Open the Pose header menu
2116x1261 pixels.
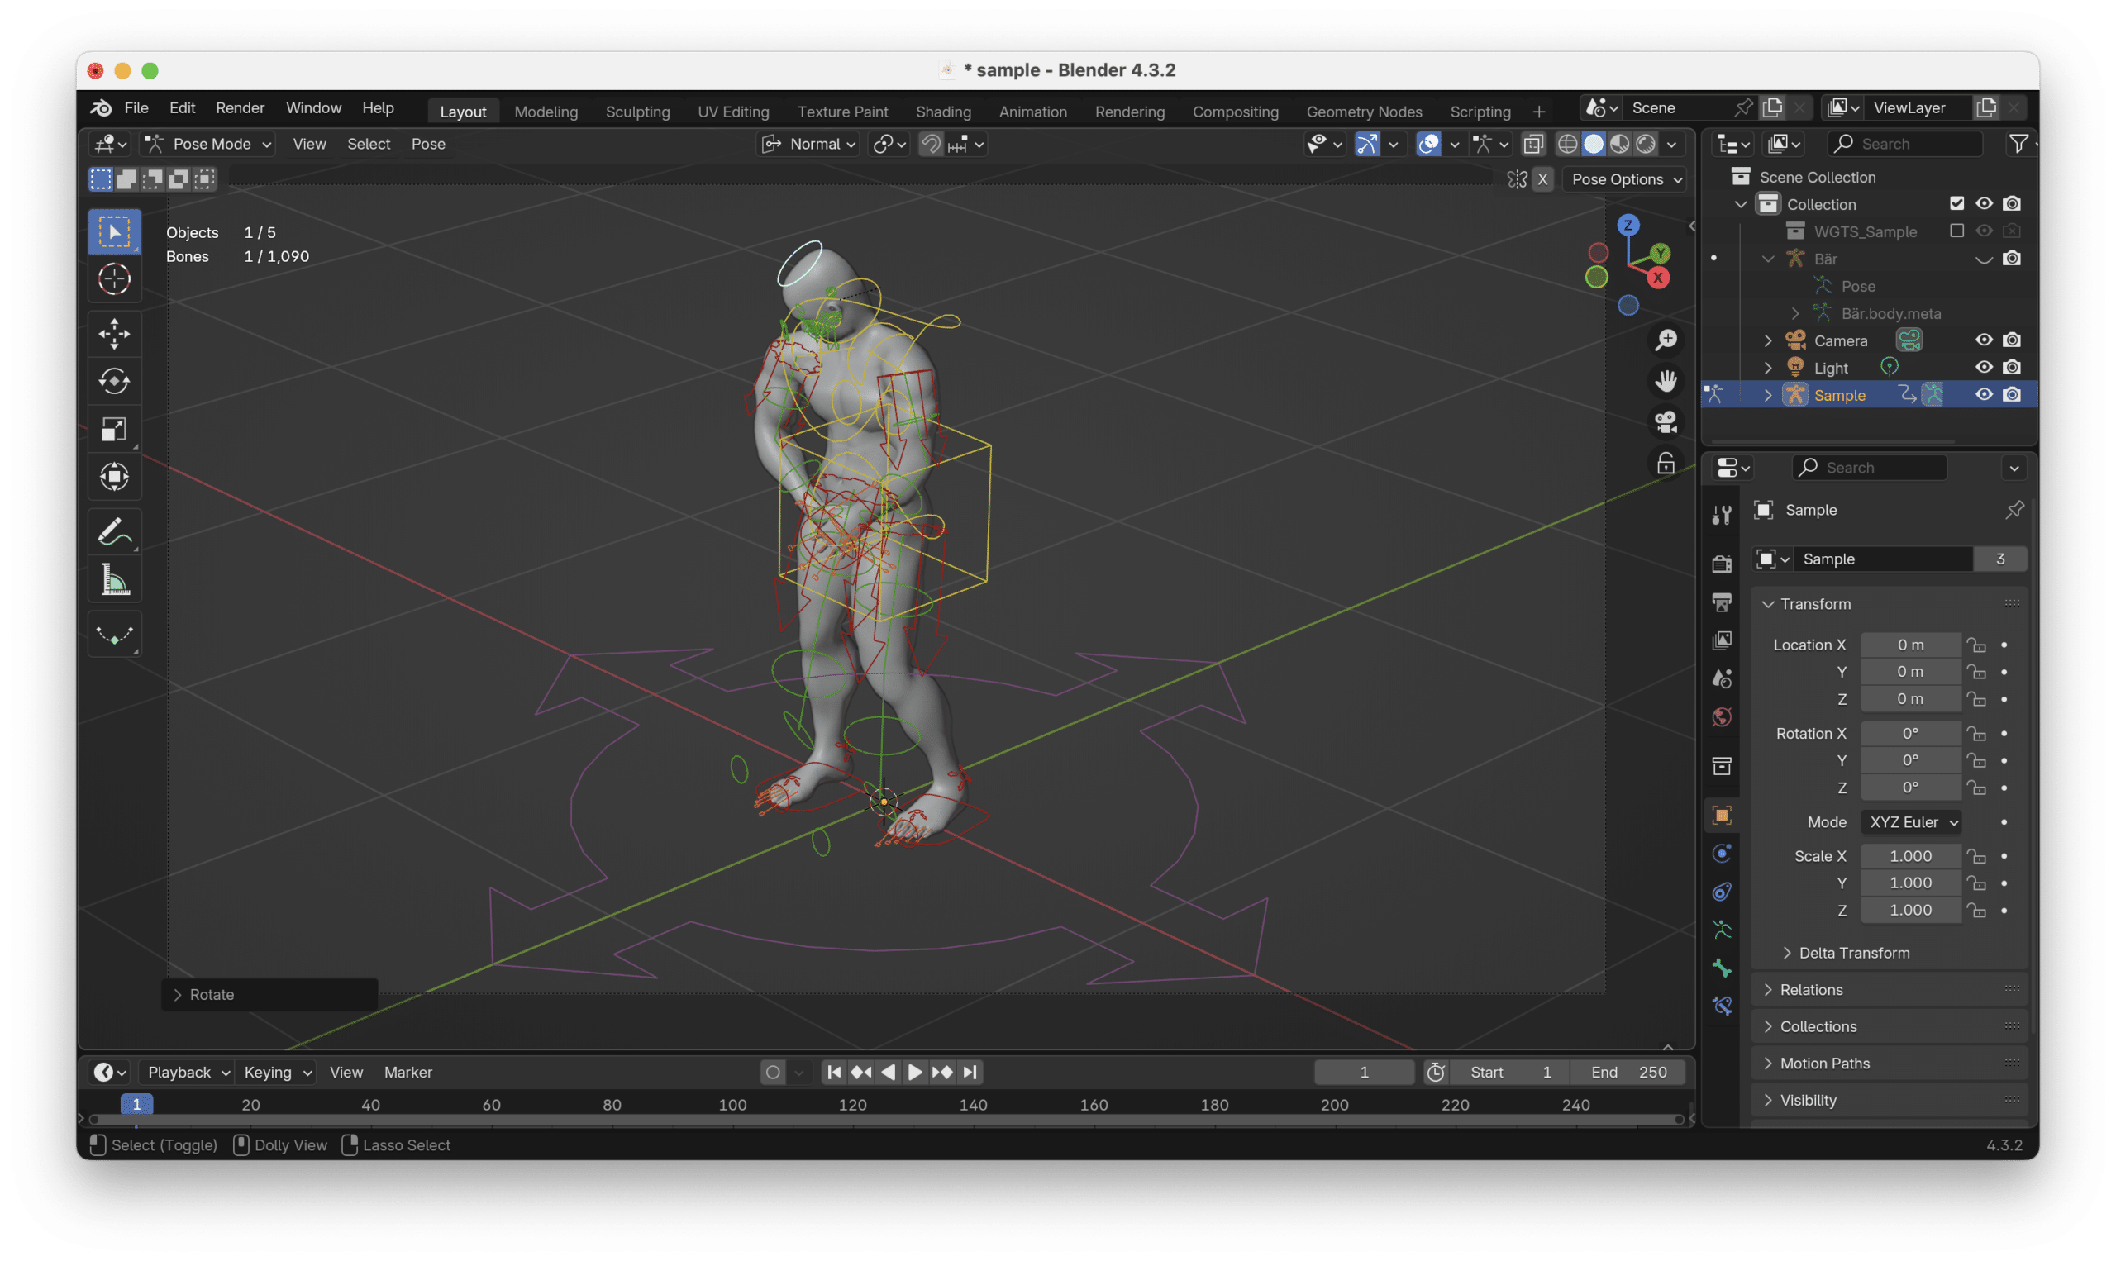click(428, 145)
